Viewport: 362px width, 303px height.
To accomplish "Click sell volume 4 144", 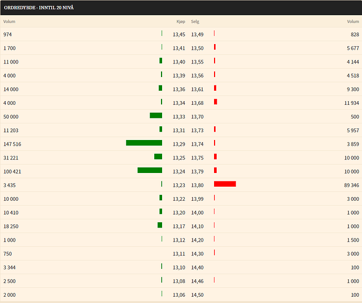I will pyautogui.click(x=353, y=62).
